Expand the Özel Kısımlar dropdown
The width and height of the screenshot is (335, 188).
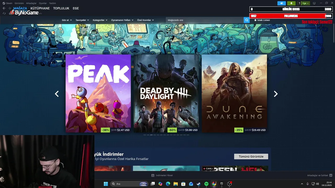coord(146,20)
